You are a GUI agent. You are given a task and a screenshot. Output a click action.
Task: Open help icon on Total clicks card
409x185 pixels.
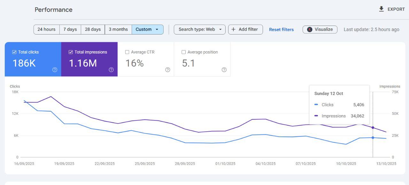[55, 70]
